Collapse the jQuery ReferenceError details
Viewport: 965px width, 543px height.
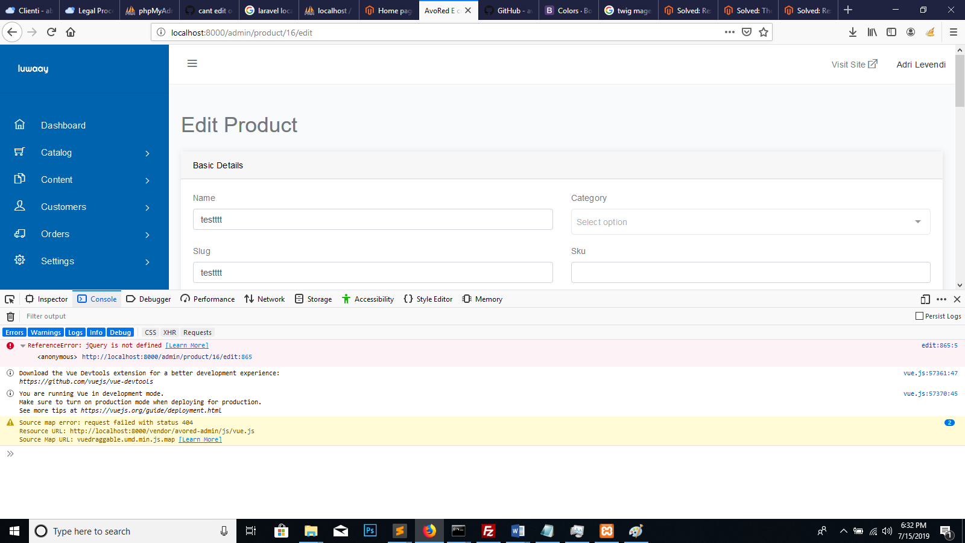coord(23,345)
